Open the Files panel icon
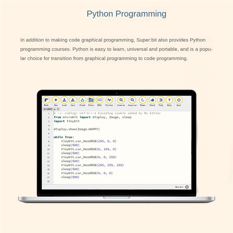 91,100
